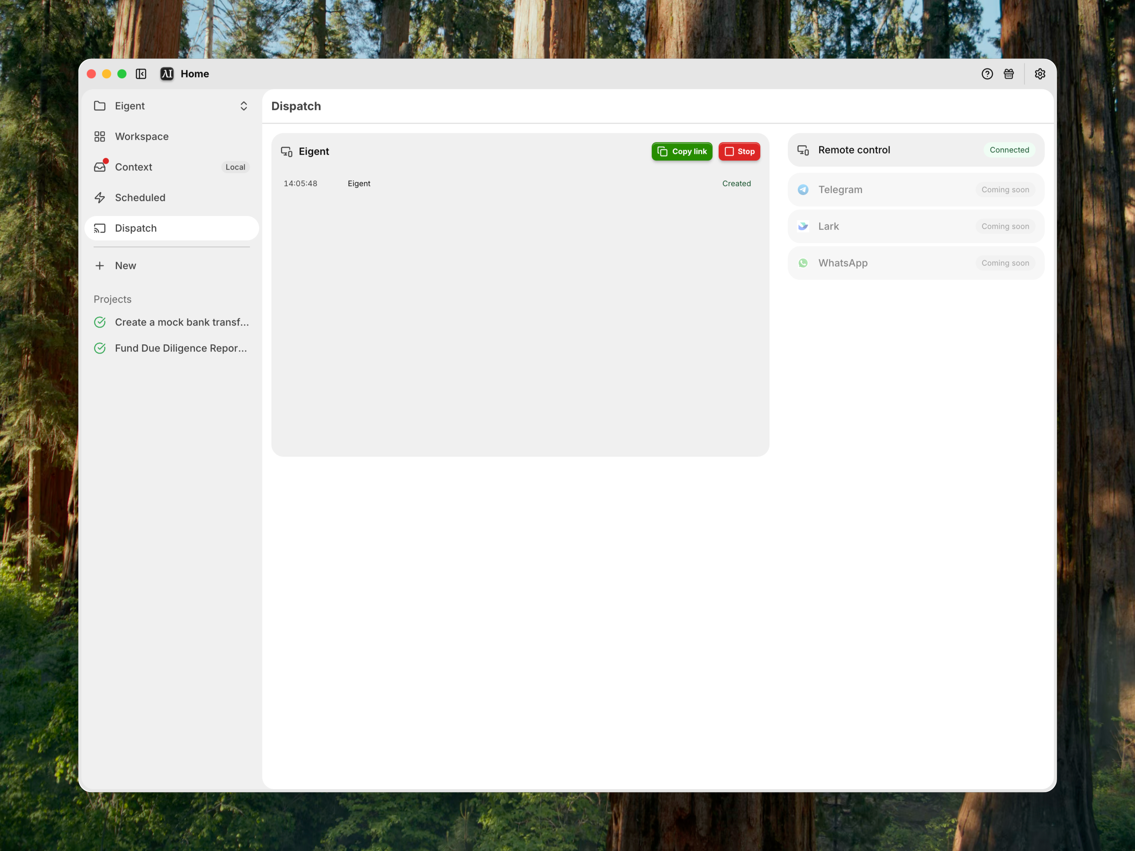The width and height of the screenshot is (1135, 851).
Task: Click the Projects section label
Action: [112, 299]
